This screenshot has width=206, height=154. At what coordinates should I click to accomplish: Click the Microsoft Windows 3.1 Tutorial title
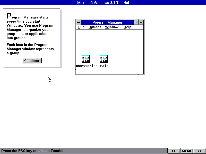pyautogui.click(x=103, y=3)
